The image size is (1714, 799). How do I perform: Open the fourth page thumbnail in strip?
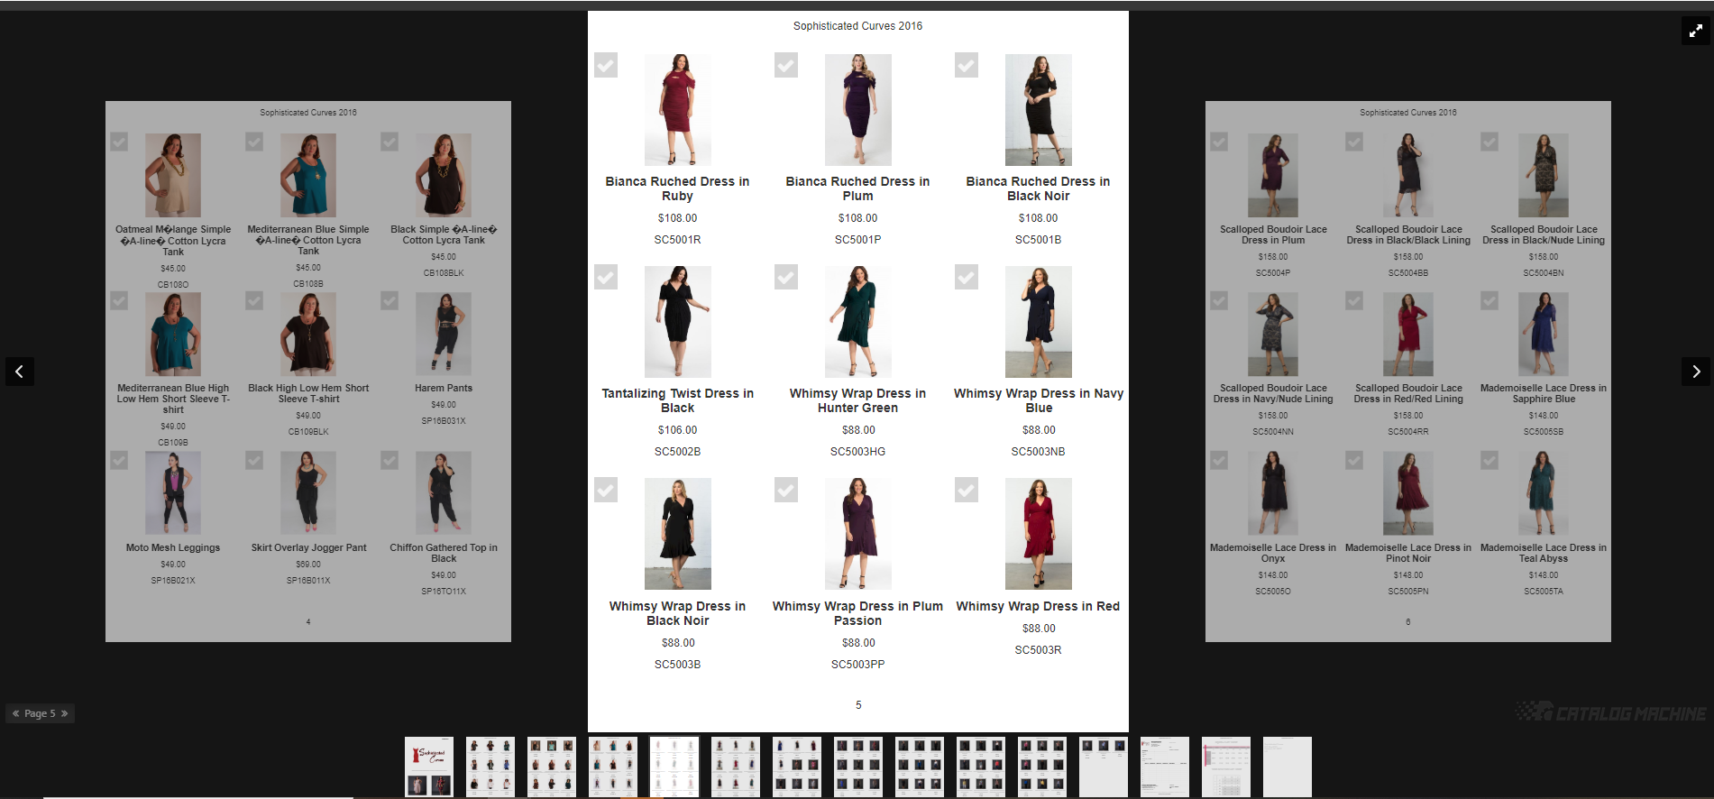613,767
